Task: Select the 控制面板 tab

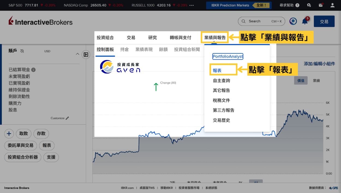Action: pos(105,50)
